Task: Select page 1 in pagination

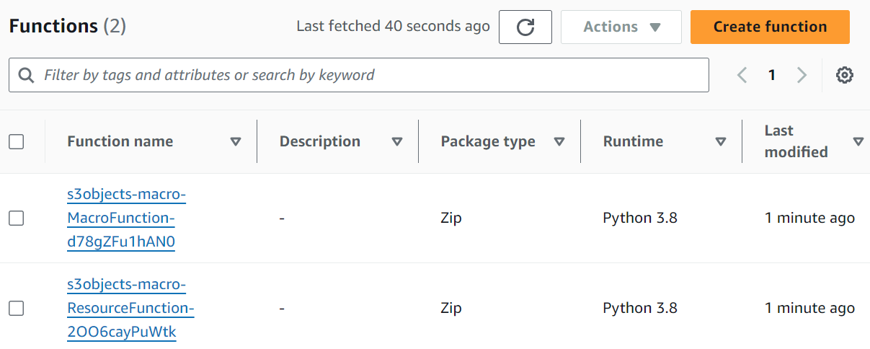Action: (x=772, y=75)
